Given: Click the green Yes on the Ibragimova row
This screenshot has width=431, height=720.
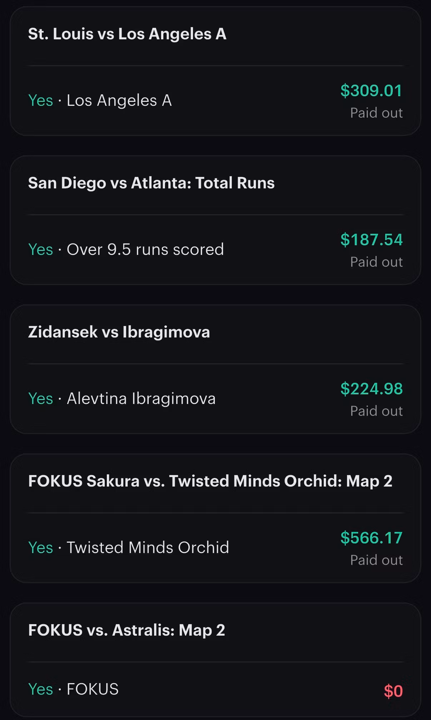Looking at the screenshot, I should [40, 399].
